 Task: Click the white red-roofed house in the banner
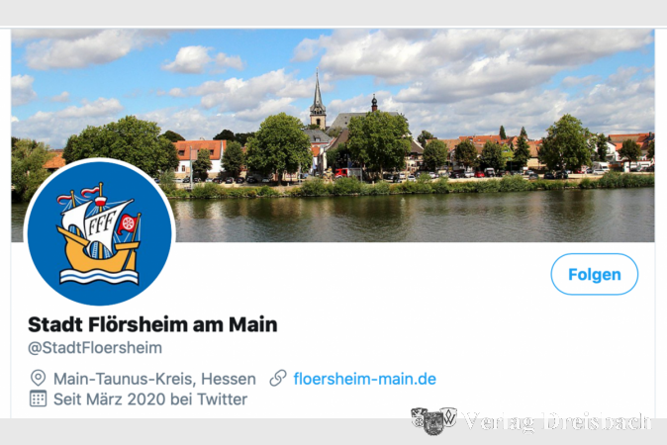(200, 157)
